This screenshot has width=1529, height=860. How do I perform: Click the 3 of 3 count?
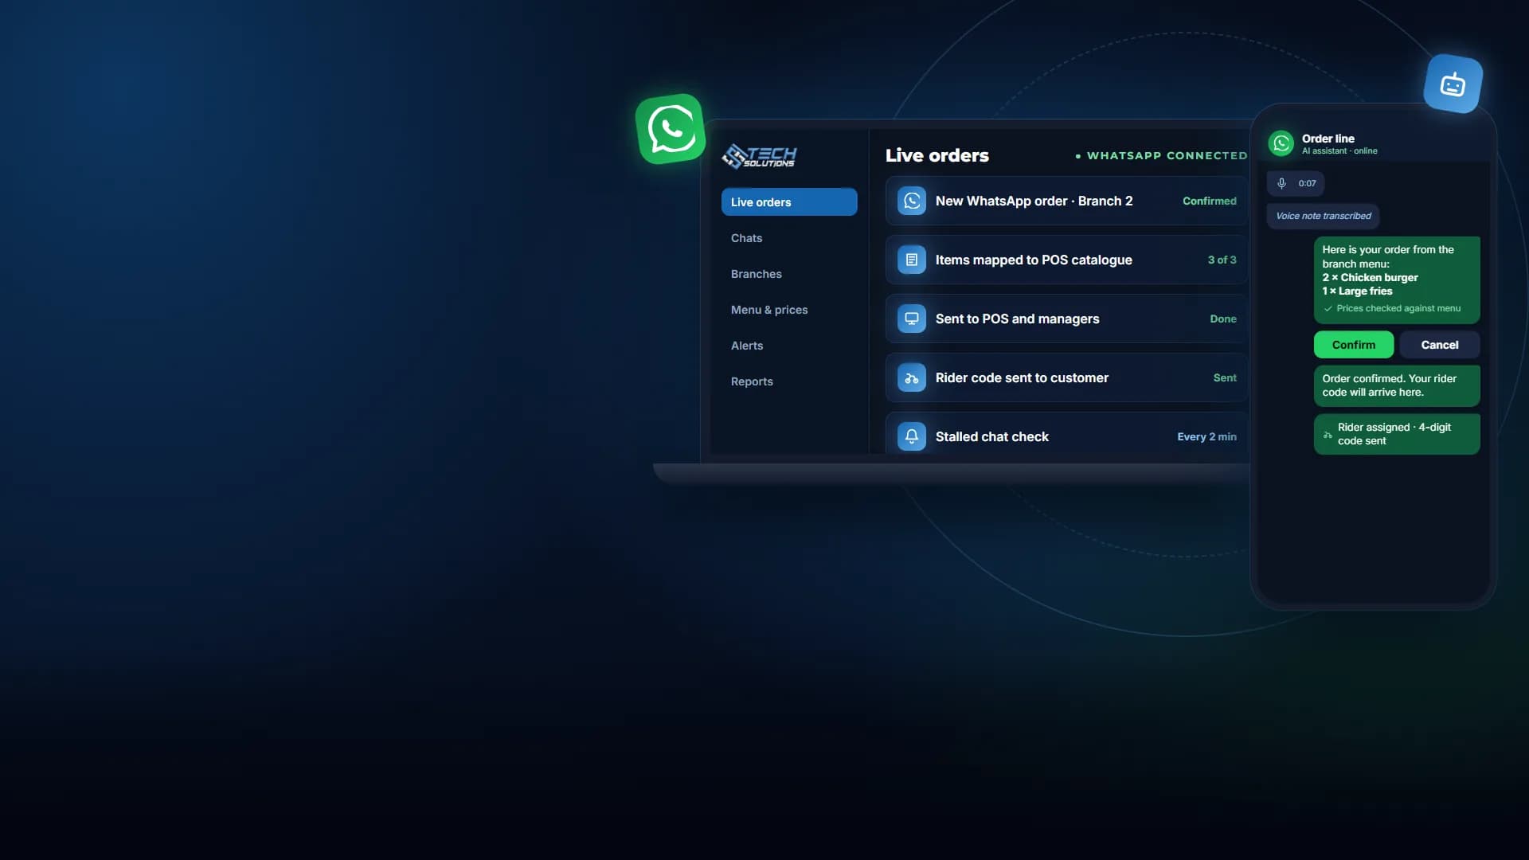tap(1222, 260)
